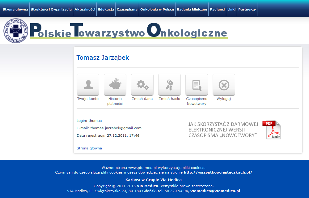Click the Historia płatności label text

point(115,101)
